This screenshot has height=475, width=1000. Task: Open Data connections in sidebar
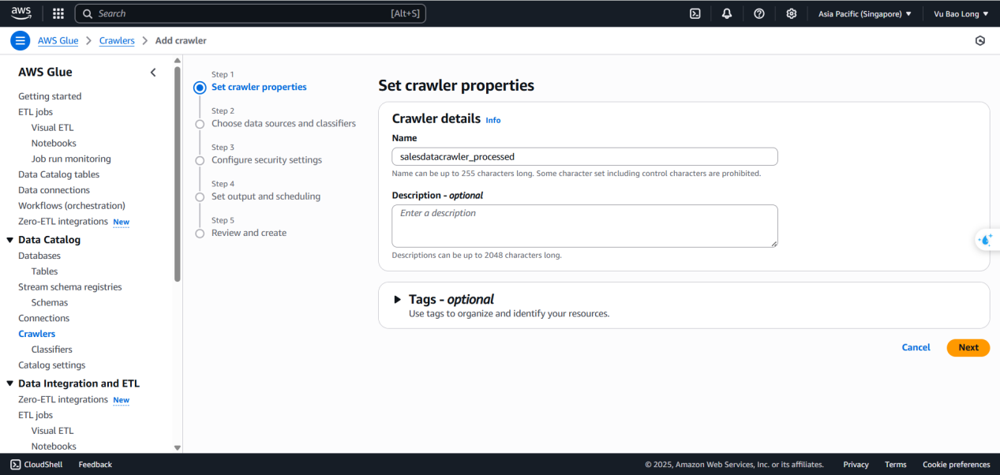pyautogui.click(x=54, y=190)
